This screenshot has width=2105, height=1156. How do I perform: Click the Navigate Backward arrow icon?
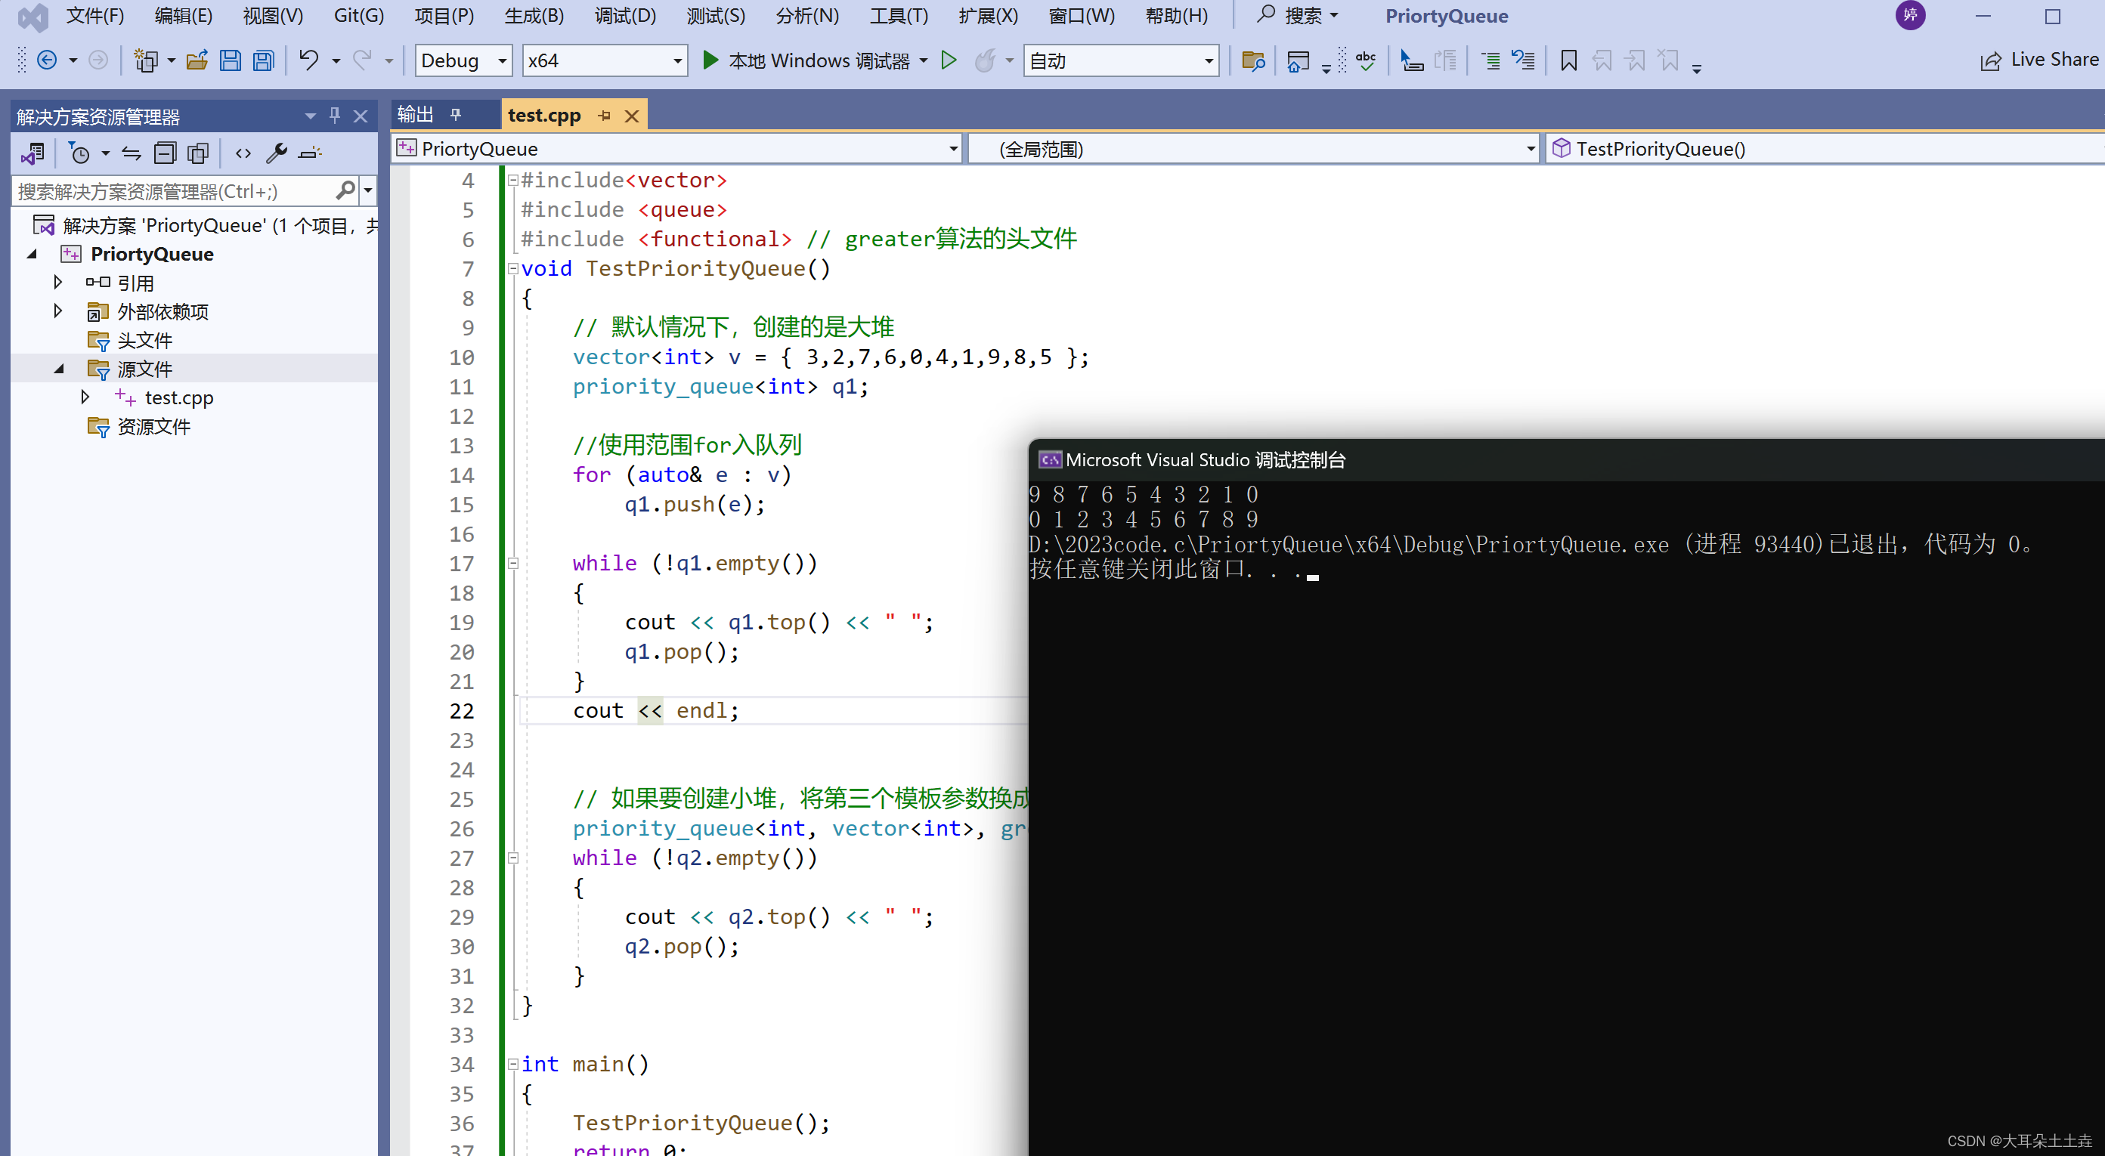pyautogui.click(x=47, y=60)
